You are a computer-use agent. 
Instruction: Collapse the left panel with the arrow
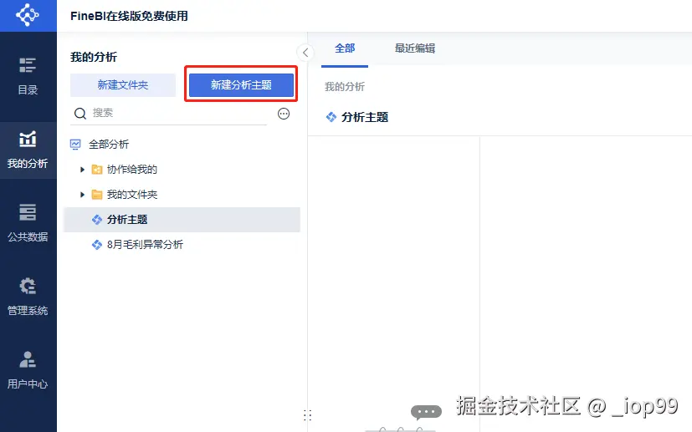305,53
